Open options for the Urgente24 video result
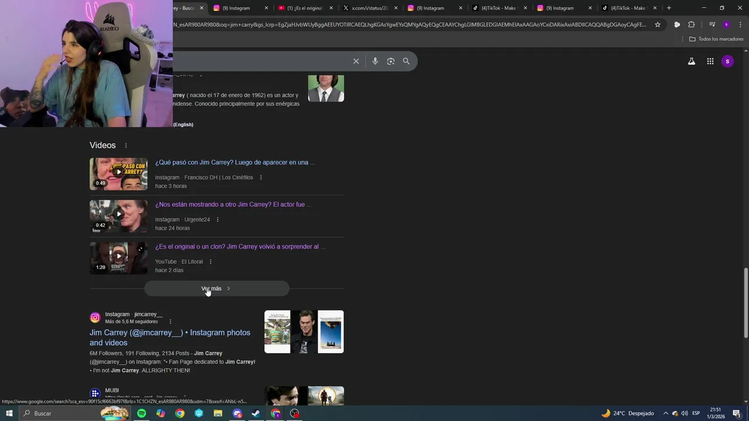This screenshot has width=749, height=421. [x=218, y=220]
